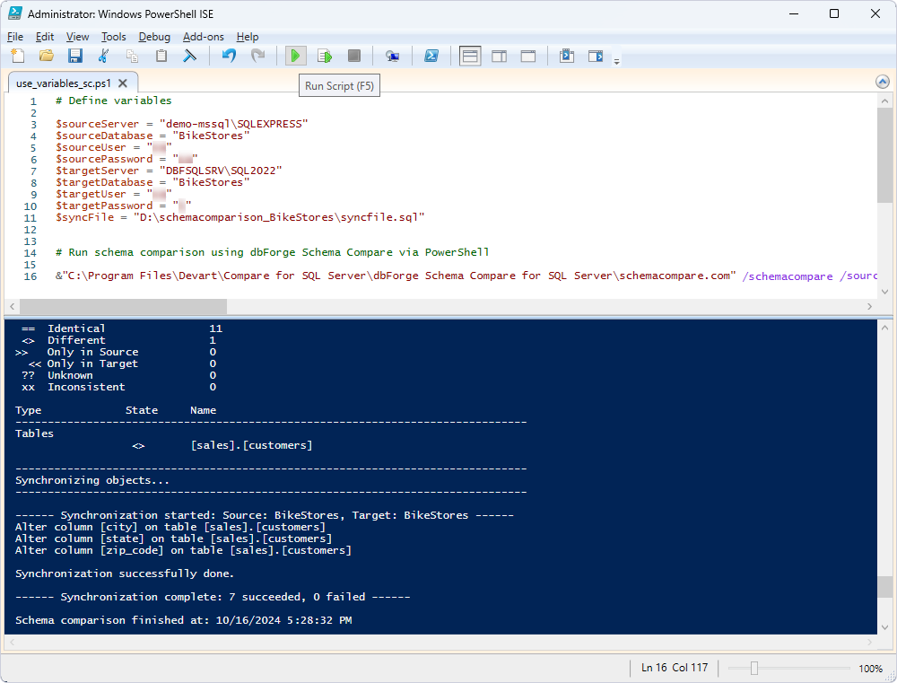Click the '# Define variables' comment

point(114,101)
